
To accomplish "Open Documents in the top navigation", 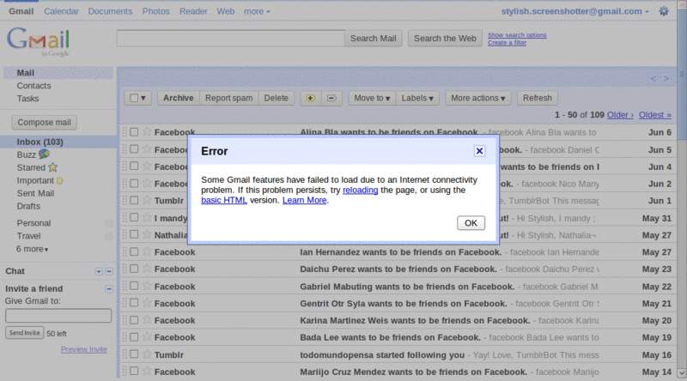I will pyautogui.click(x=110, y=11).
